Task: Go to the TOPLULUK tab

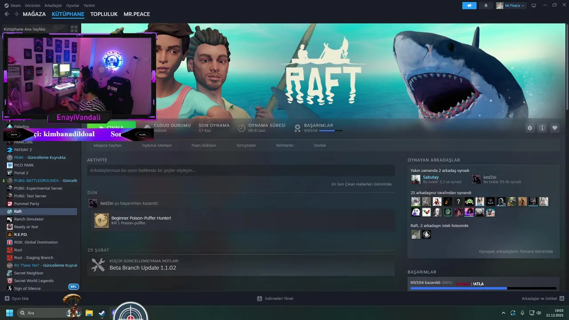Action: coord(104,14)
